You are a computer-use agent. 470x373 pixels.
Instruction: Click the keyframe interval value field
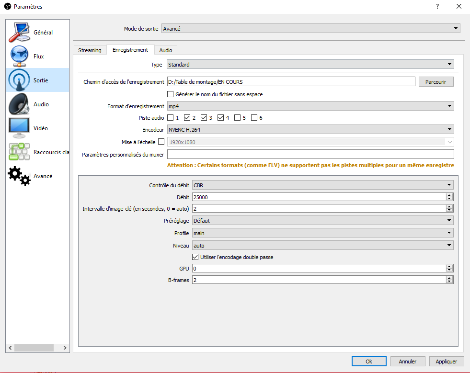[x=319, y=208]
